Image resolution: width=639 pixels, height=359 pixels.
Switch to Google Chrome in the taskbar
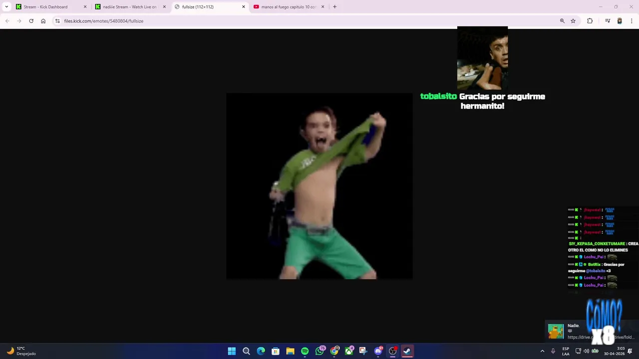pyautogui.click(x=334, y=351)
